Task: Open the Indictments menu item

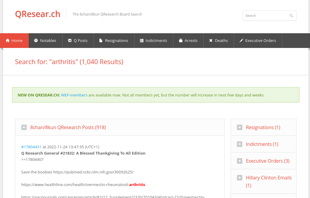Action: pyautogui.click(x=154, y=40)
